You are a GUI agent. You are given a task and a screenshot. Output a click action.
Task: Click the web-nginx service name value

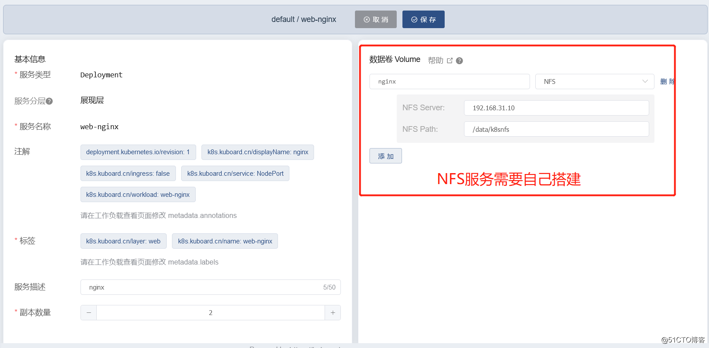coord(99,127)
